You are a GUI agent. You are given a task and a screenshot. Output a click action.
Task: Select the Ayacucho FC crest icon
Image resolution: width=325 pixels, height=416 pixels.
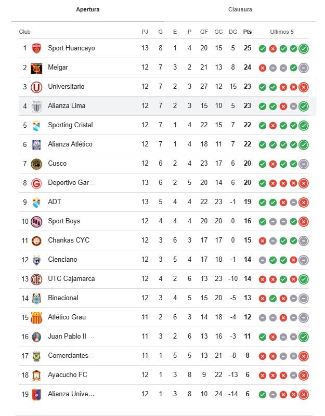coord(37,374)
